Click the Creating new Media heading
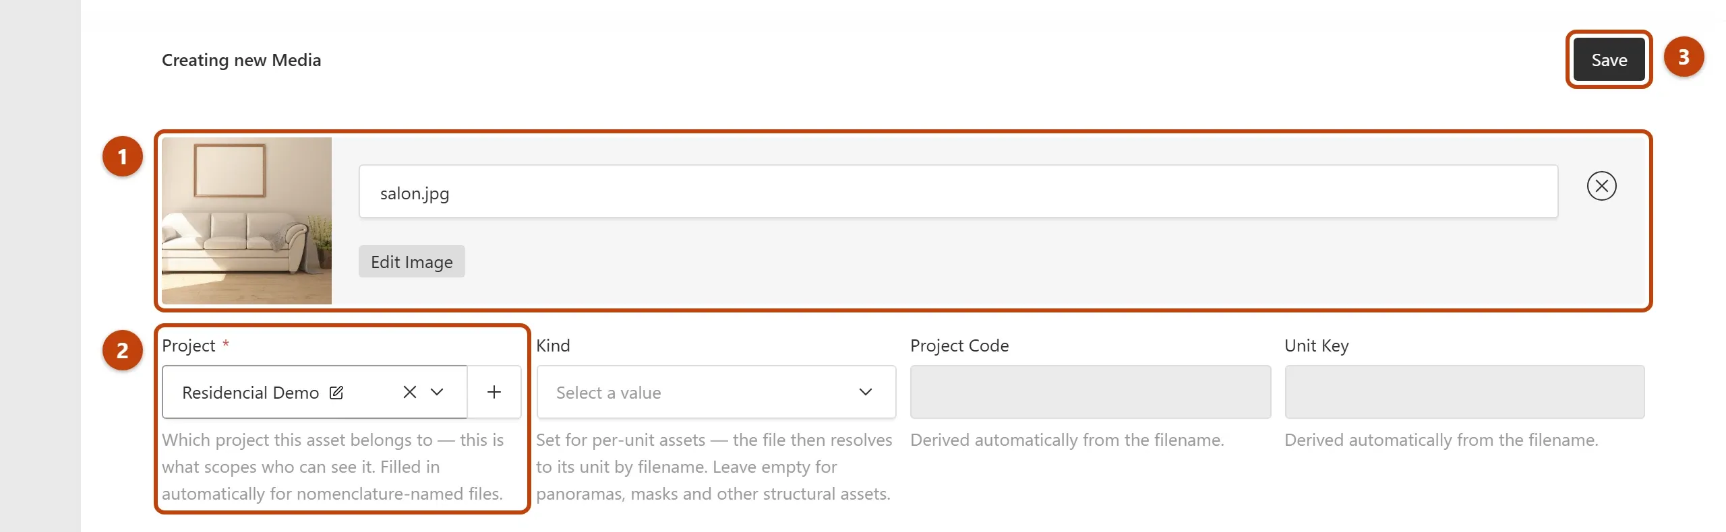Viewport: 1726px width, 532px height. tap(241, 60)
